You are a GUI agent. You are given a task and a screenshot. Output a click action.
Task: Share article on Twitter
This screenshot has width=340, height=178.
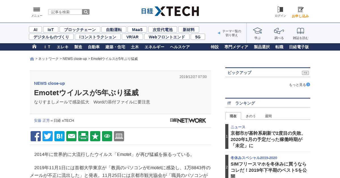point(48,136)
